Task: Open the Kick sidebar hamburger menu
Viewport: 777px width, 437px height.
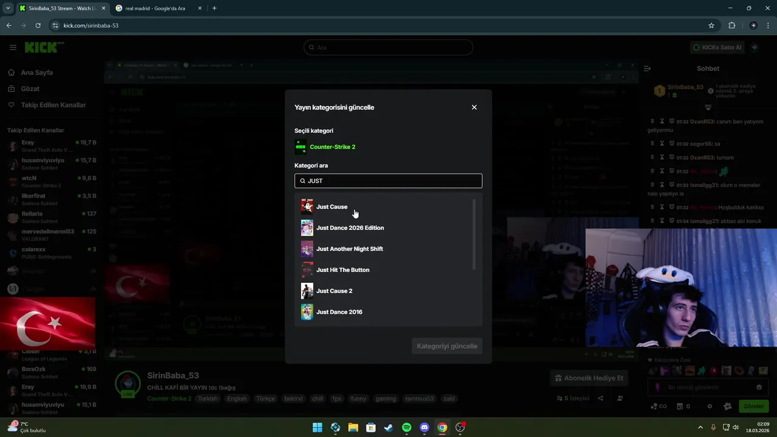Action: point(13,47)
